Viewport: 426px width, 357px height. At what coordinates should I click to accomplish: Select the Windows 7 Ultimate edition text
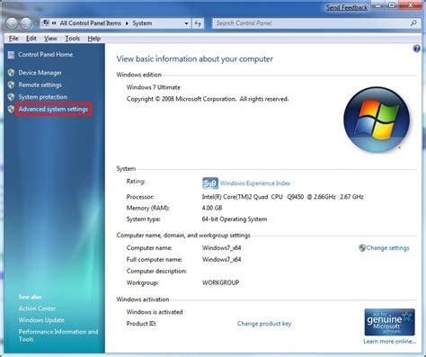(154, 87)
